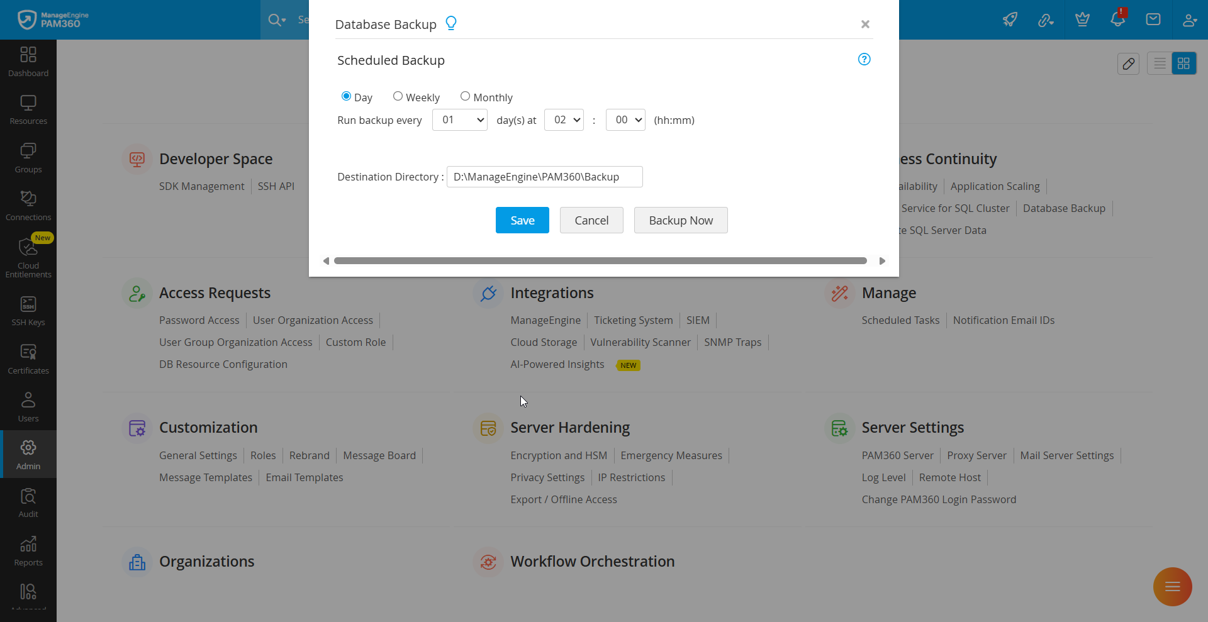This screenshot has width=1208, height=622.
Task: Open Resources in the sidebar
Action: pyautogui.click(x=28, y=110)
